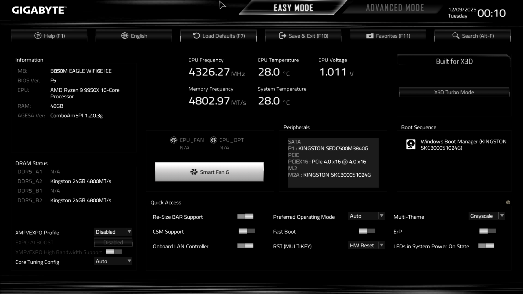Toggle the CSM Support switch
The width and height of the screenshot is (523, 294).
click(247, 231)
